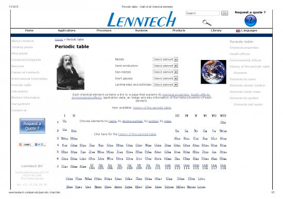Screen dimensions: 283x199
Task: Open the Non-metals select element dropdown
Action: pyautogui.click(x=165, y=72)
